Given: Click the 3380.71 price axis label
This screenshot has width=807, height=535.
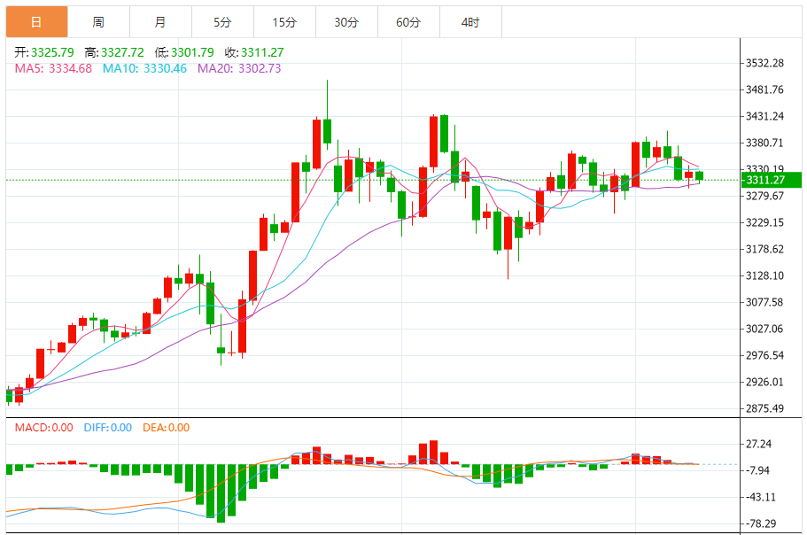Looking at the screenshot, I should 764,143.
